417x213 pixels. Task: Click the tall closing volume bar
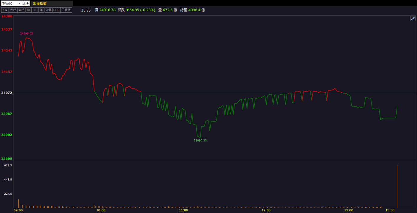click(x=397, y=187)
